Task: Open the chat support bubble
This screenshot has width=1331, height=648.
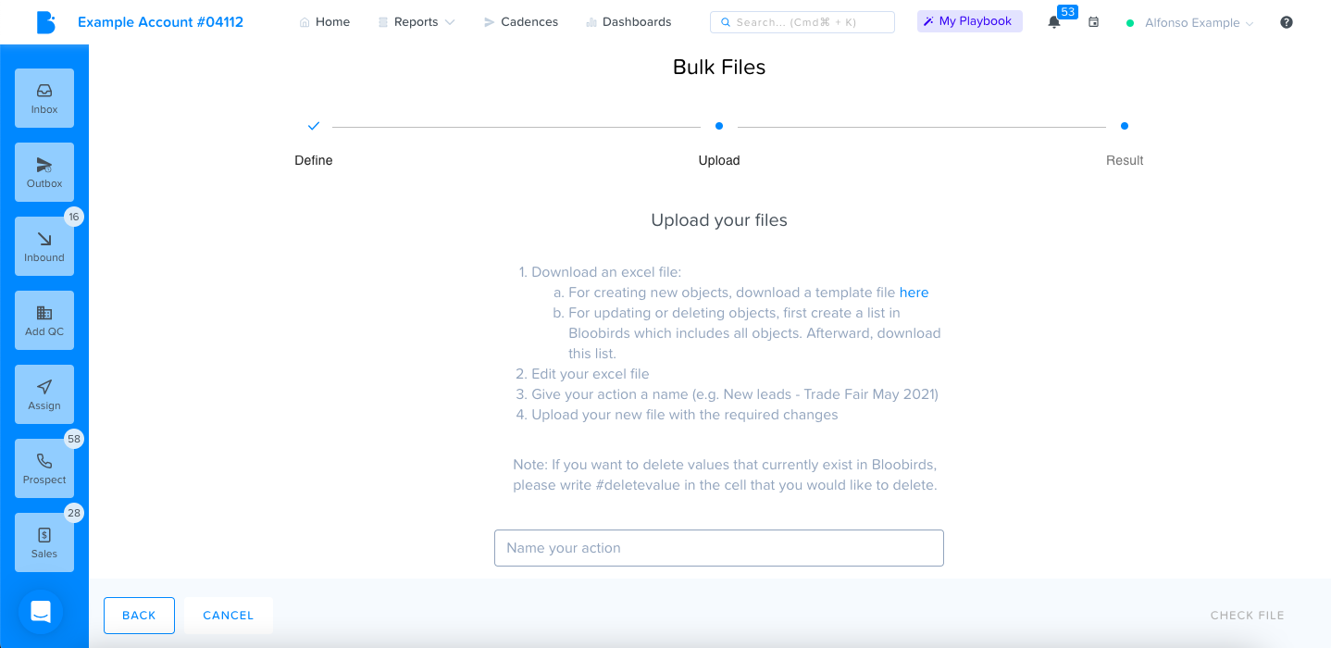Action: click(x=41, y=612)
